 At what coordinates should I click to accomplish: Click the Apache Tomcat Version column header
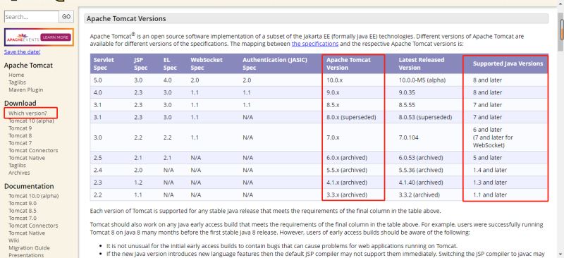348,63
